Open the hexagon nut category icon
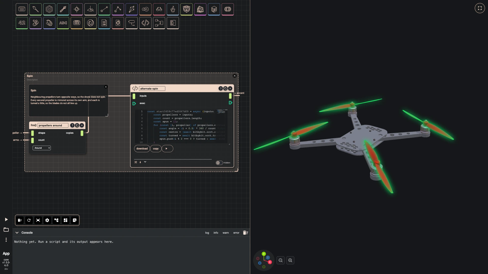Screen dimensions: 488x274 coord(49,9)
